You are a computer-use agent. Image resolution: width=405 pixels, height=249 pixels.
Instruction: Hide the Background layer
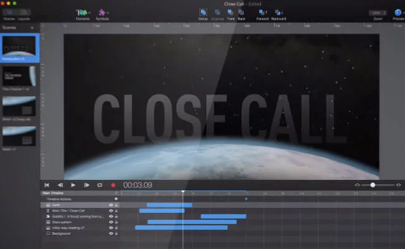point(111,233)
